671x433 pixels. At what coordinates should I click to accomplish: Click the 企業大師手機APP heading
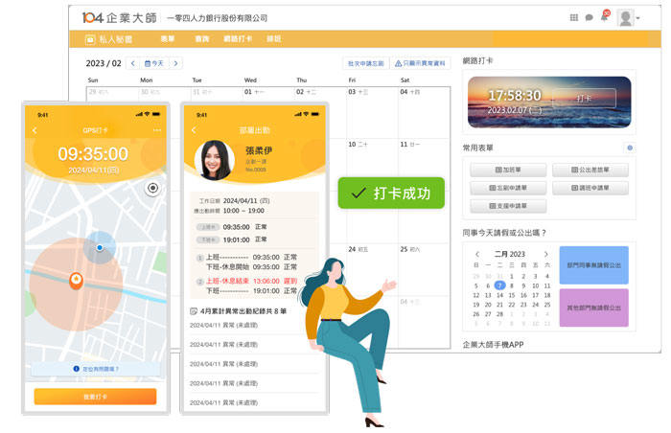[493, 345]
